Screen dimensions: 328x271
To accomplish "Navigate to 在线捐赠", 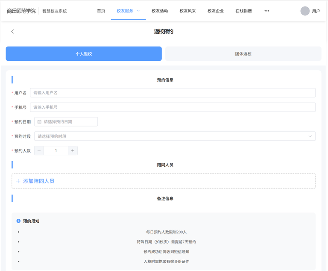I will pos(244,11).
